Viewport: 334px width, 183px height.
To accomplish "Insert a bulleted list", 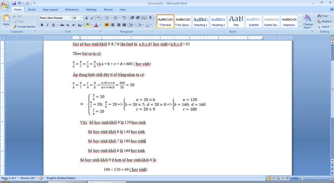I will click(108, 18).
